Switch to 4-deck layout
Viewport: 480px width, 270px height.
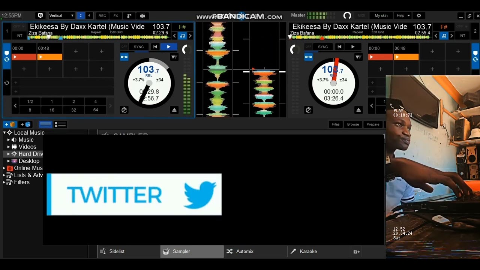click(x=89, y=16)
